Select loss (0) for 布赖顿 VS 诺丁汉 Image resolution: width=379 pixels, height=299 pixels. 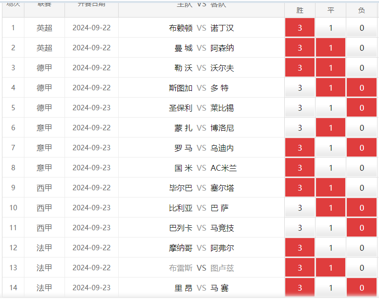(361, 27)
